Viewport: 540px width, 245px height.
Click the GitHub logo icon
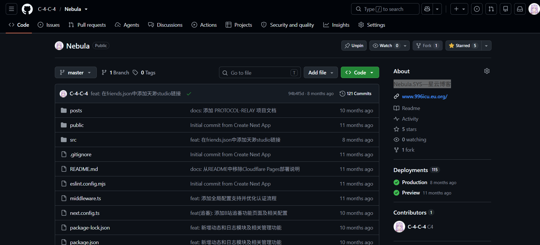[27, 9]
